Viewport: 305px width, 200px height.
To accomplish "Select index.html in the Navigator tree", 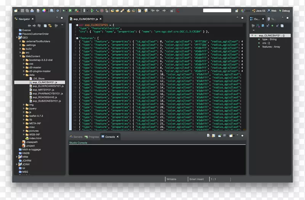I will (x=35, y=138).
